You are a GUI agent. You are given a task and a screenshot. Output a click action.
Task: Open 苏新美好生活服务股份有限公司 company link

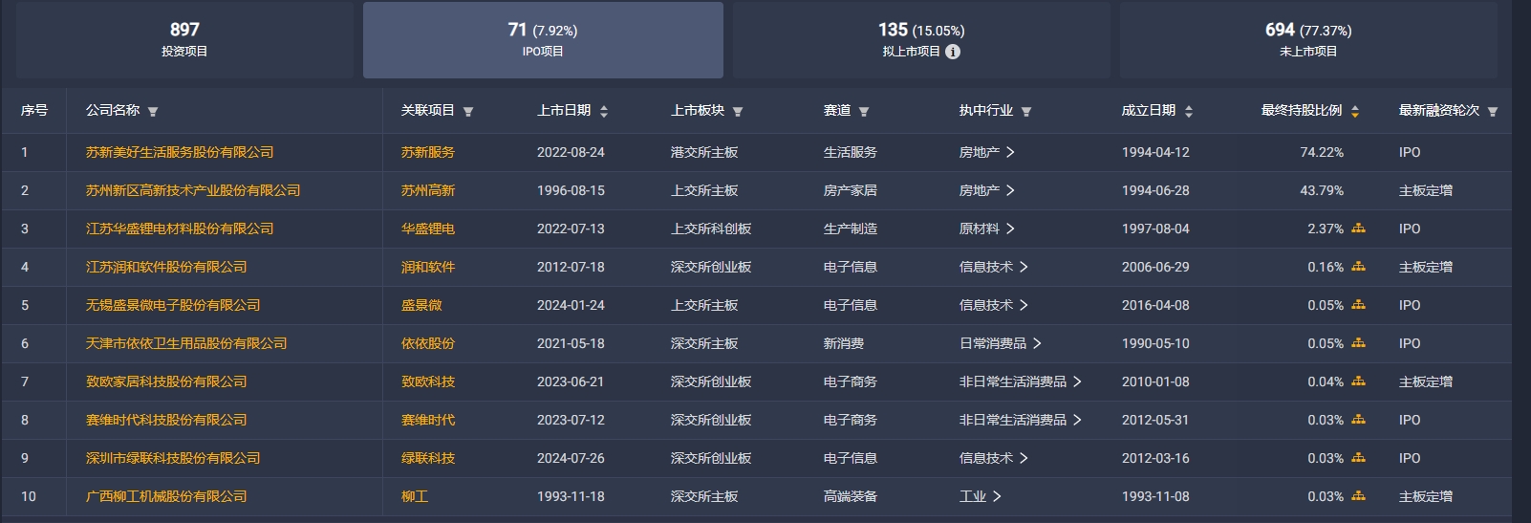click(180, 152)
